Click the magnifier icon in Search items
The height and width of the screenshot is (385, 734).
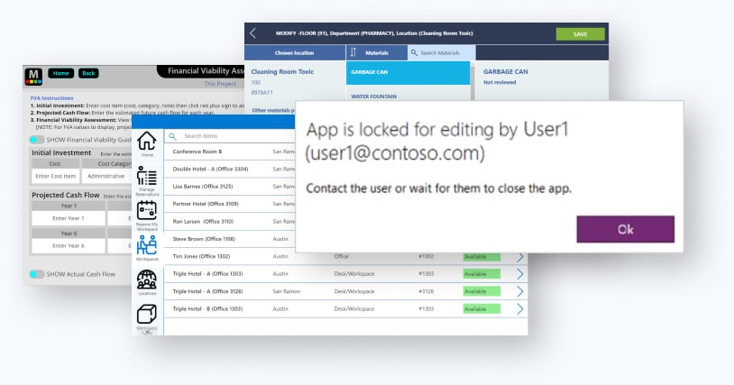click(x=173, y=136)
